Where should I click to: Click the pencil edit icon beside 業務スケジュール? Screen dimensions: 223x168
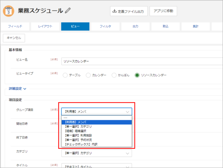[68, 10]
